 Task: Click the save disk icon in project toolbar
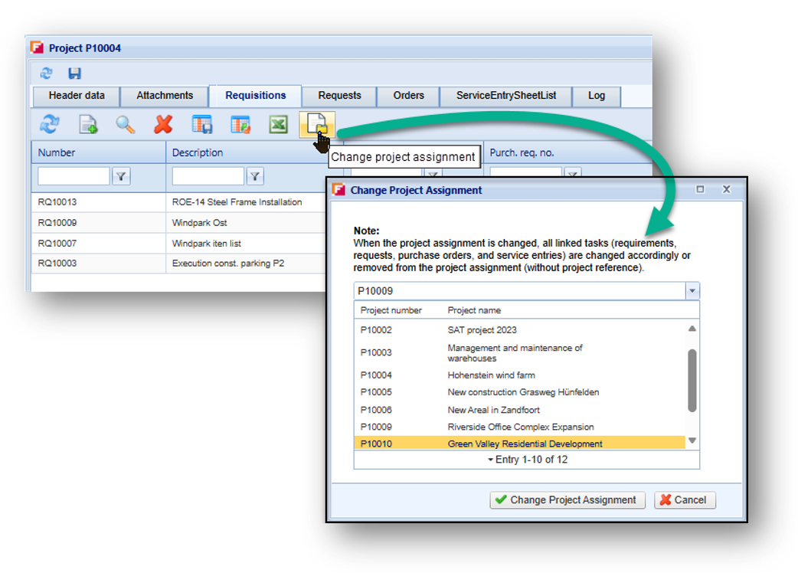coord(75,74)
